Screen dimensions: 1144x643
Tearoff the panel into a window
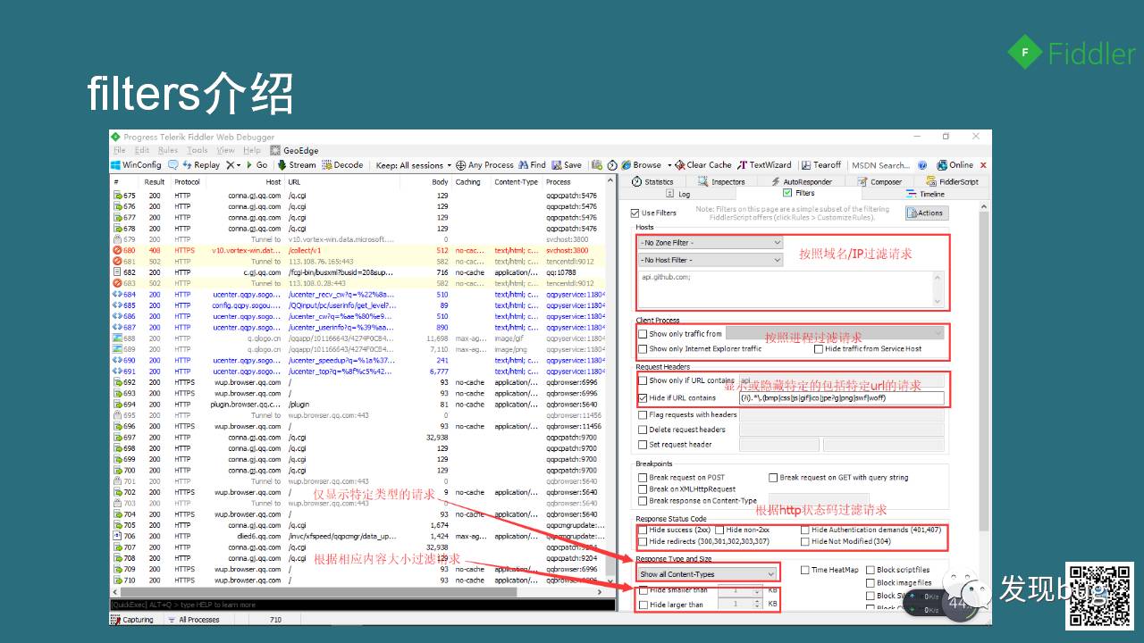pos(821,165)
